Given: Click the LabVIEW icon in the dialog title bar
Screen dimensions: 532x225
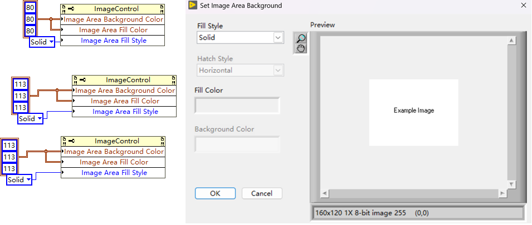Looking at the screenshot, I should click(193, 6).
